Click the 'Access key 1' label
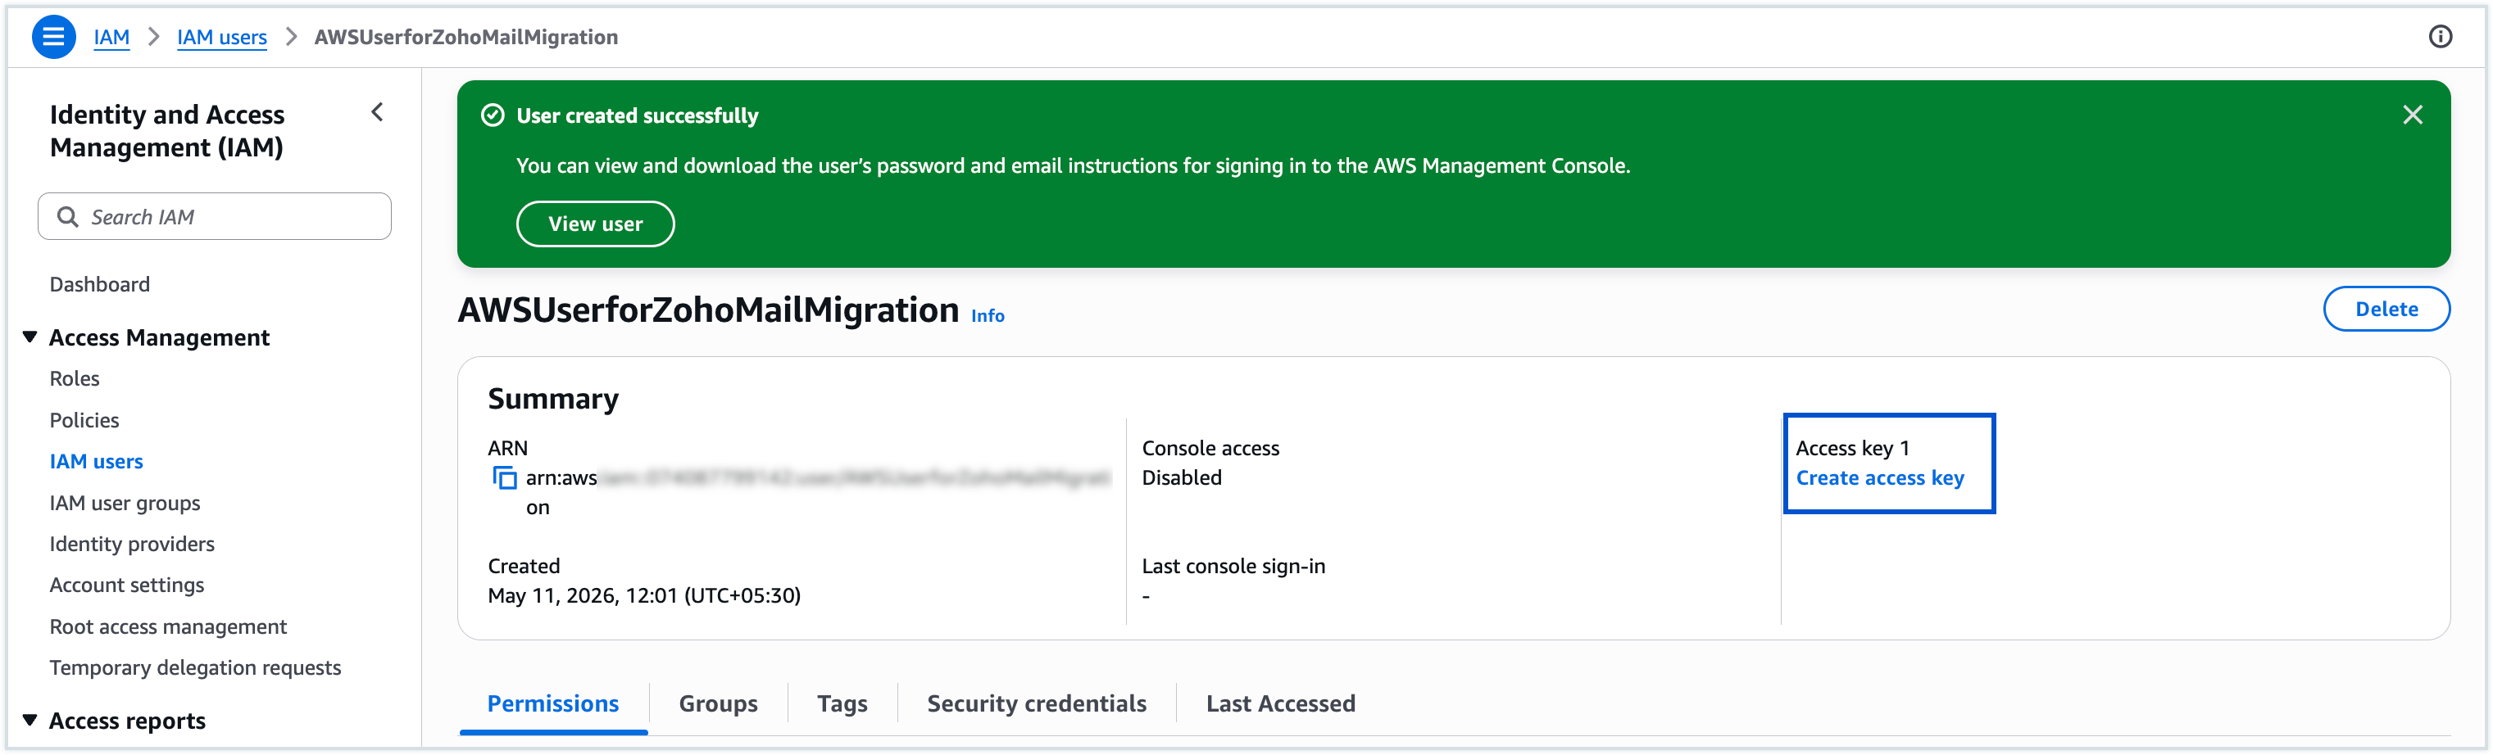Viewport: 2493px width, 755px height. click(x=1852, y=448)
